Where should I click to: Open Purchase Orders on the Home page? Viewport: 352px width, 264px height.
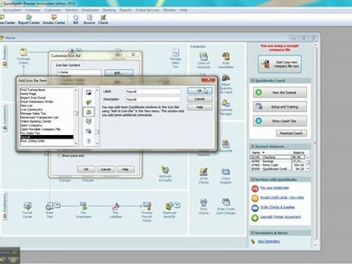tap(23, 56)
